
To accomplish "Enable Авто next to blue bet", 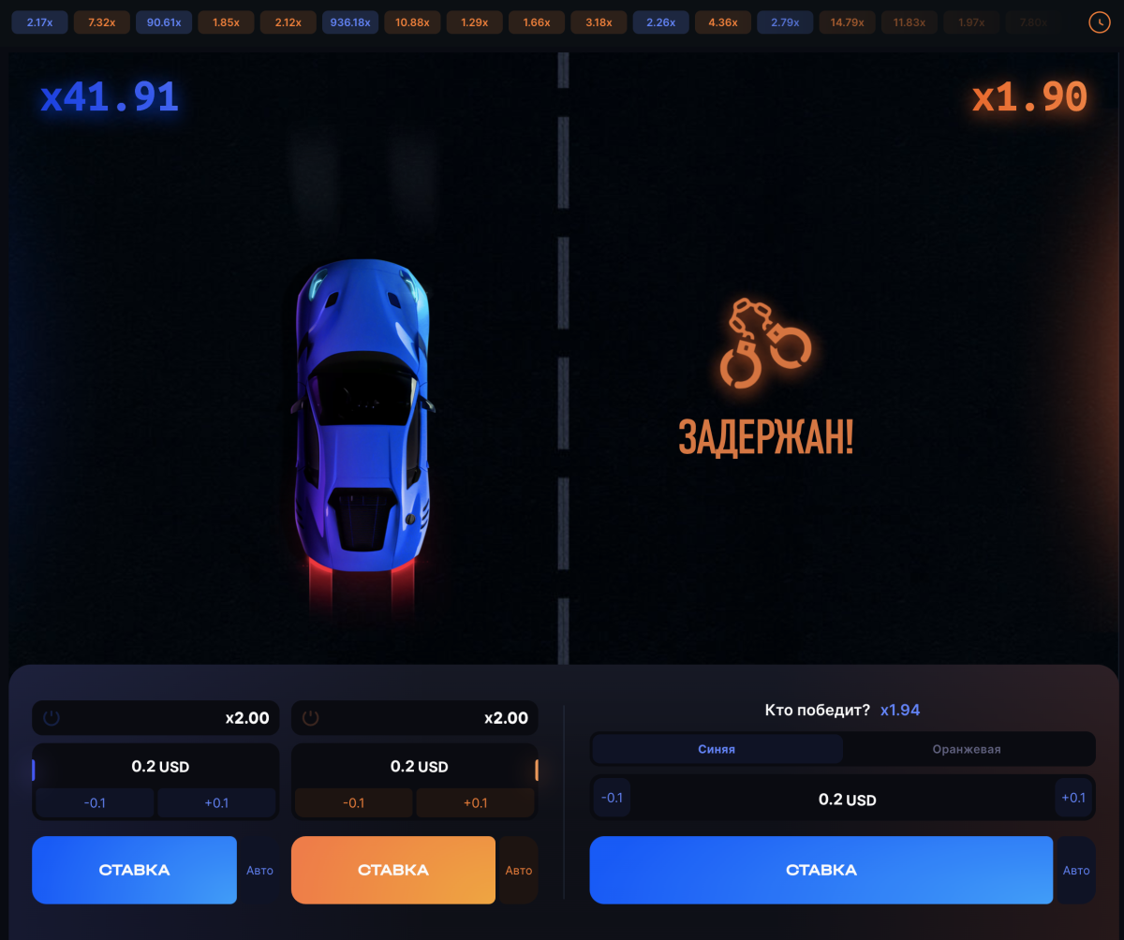I will (259, 870).
